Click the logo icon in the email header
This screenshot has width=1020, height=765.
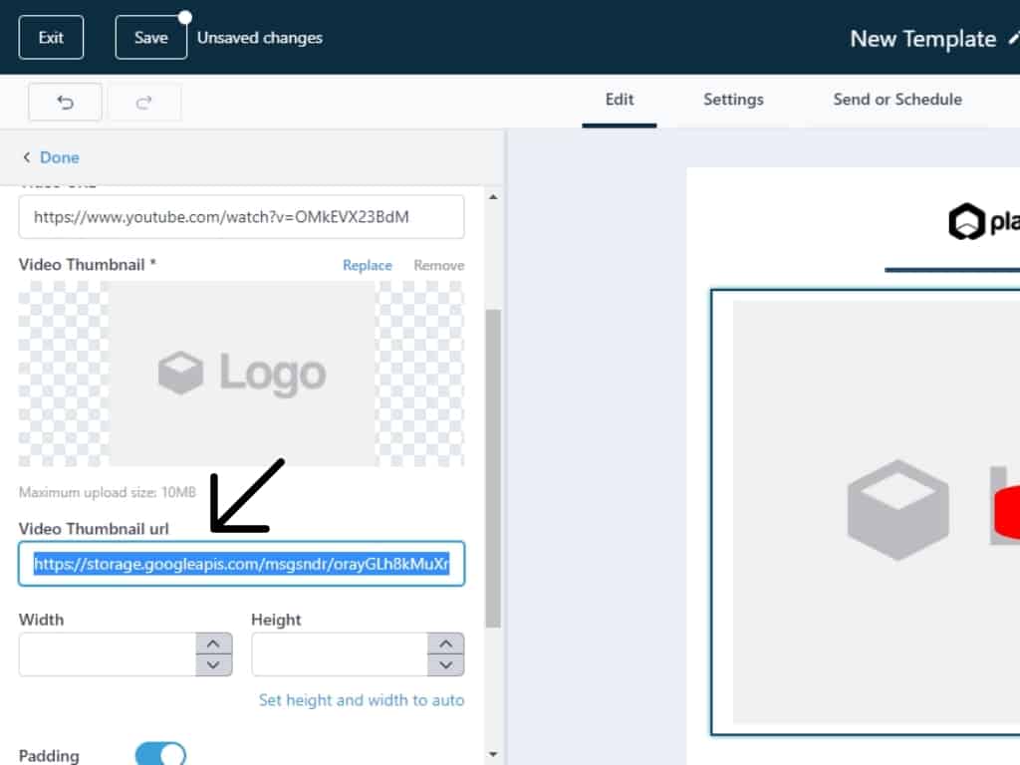point(966,222)
